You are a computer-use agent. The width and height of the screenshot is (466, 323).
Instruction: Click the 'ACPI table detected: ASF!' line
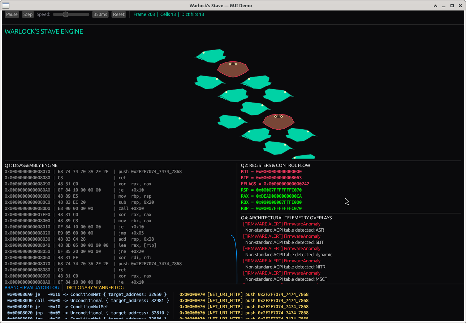click(285, 230)
